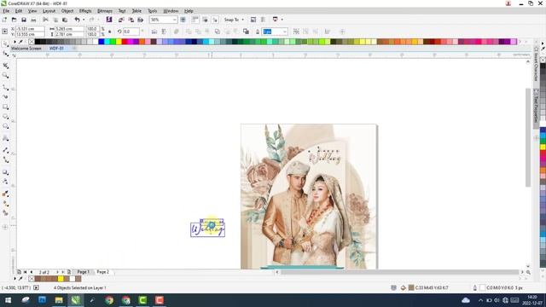Image resolution: width=546 pixels, height=307 pixels.
Task: Switch to the Welcome Screen tab
Action: pos(26,49)
